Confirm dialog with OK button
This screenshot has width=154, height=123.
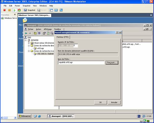pyautogui.click(x=100, y=102)
